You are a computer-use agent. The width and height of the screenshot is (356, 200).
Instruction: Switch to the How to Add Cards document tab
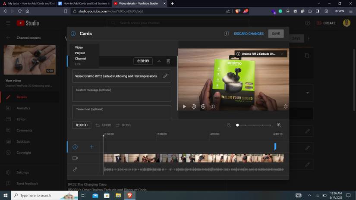coord(84,3)
